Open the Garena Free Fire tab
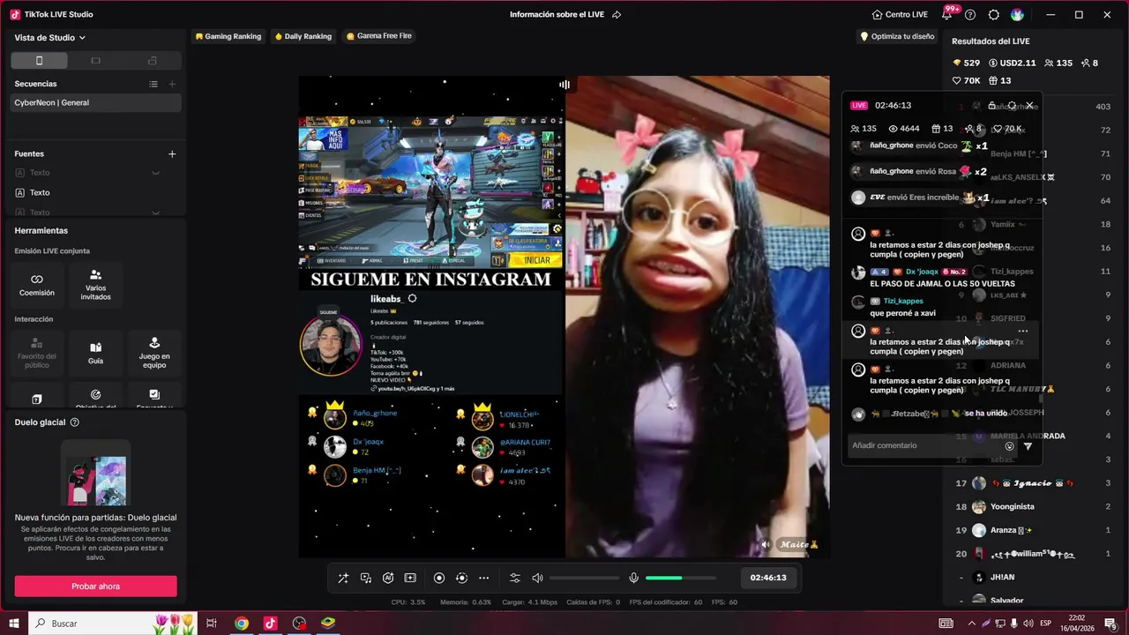 click(x=379, y=36)
